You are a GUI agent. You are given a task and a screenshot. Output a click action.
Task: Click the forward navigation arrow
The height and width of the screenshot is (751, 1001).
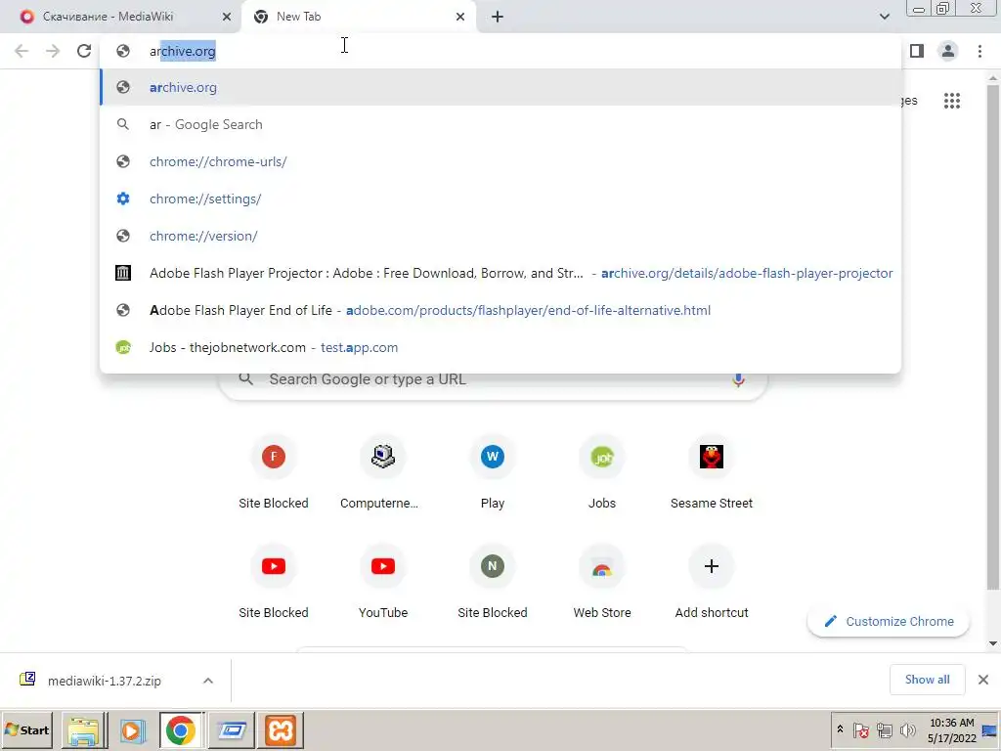53,51
